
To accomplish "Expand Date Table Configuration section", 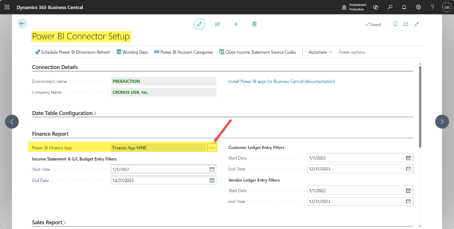I will (x=64, y=113).
